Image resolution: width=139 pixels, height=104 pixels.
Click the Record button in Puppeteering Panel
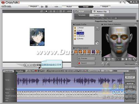pyautogui.click(x=86, y=63)
